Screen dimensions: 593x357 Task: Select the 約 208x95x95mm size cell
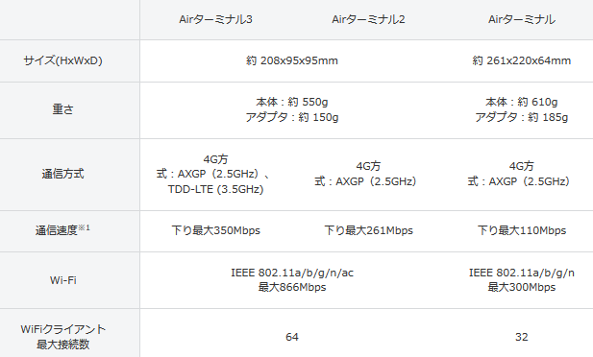click(x=291, y=60)
